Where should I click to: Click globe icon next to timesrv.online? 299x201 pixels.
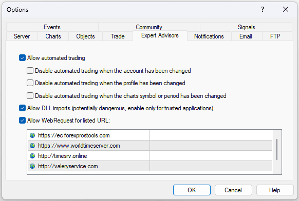tap(32, 156)
